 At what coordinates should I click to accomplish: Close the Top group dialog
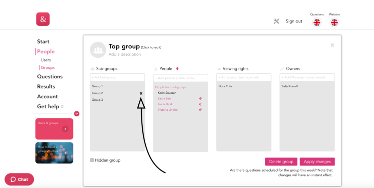[x=332, y=45]
